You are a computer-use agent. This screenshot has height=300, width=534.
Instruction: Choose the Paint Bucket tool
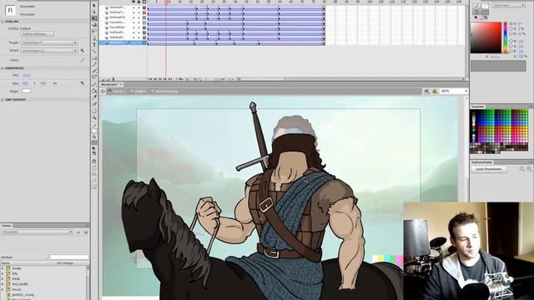tap(94, 91)
